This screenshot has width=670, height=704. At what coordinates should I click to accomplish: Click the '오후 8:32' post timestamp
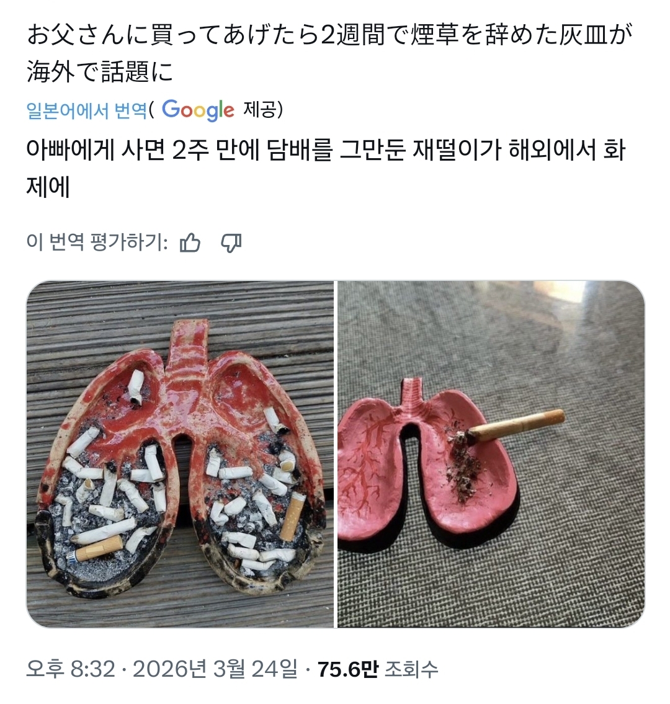pos(71,669)
